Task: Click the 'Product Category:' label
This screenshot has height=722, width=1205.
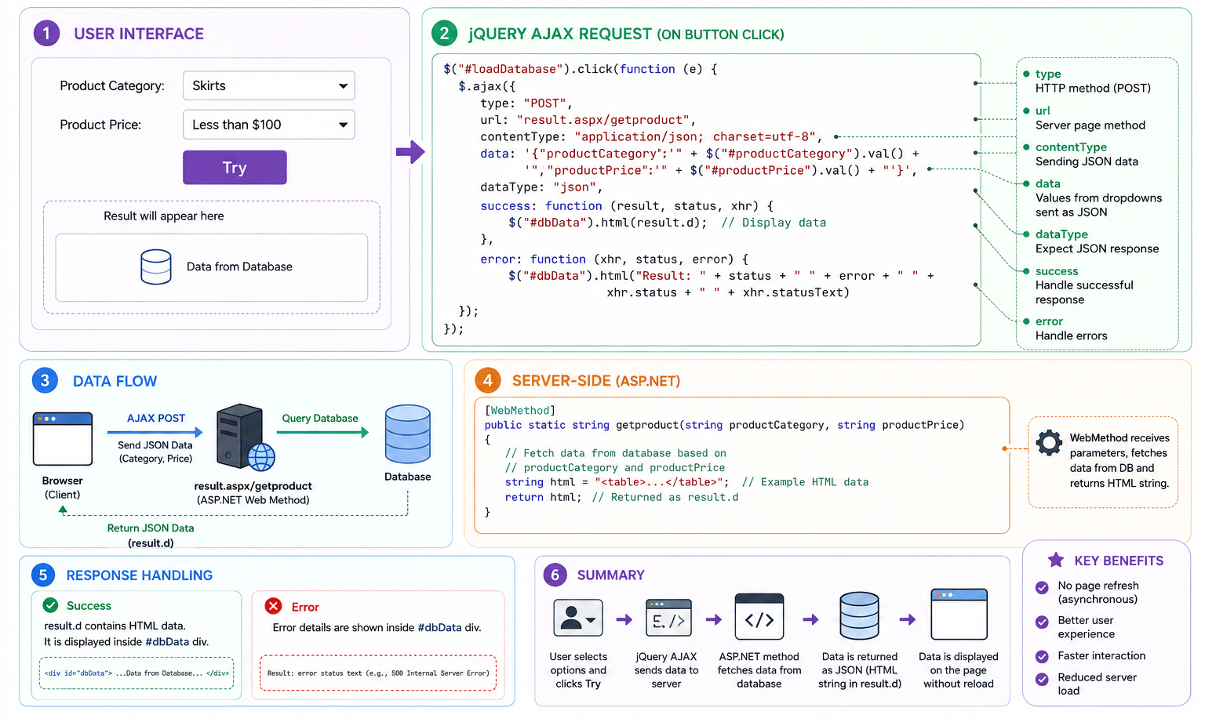Action: pyautogui.click(x=112, y=85)
